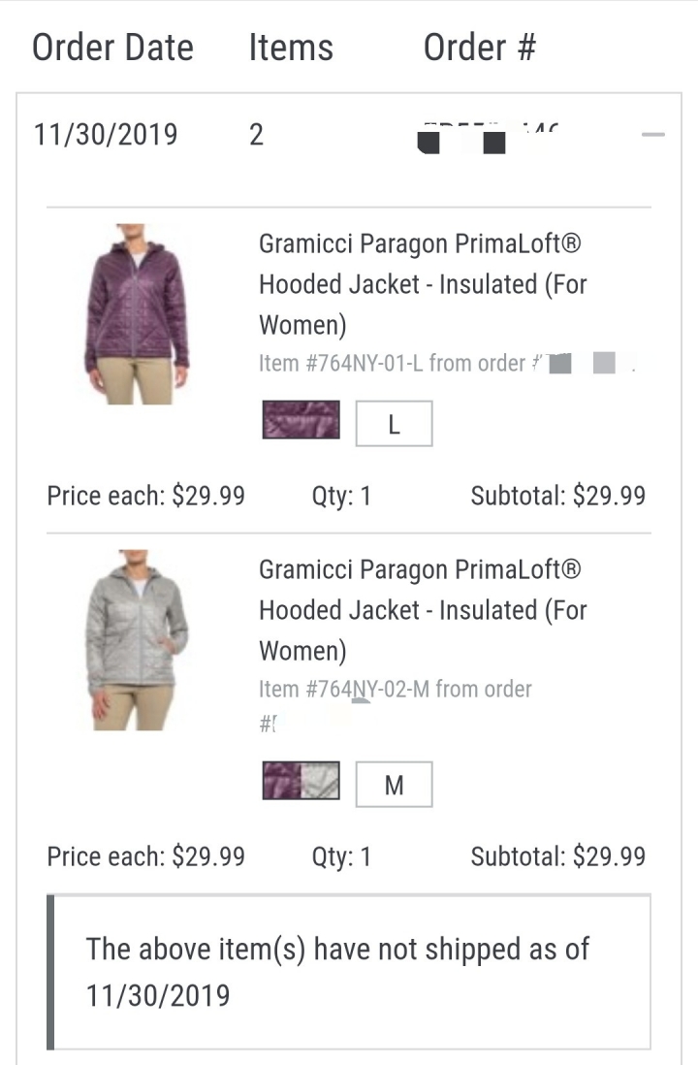
Task: Click the size M box
Action: pyautogui.click(x=394, y=784)
